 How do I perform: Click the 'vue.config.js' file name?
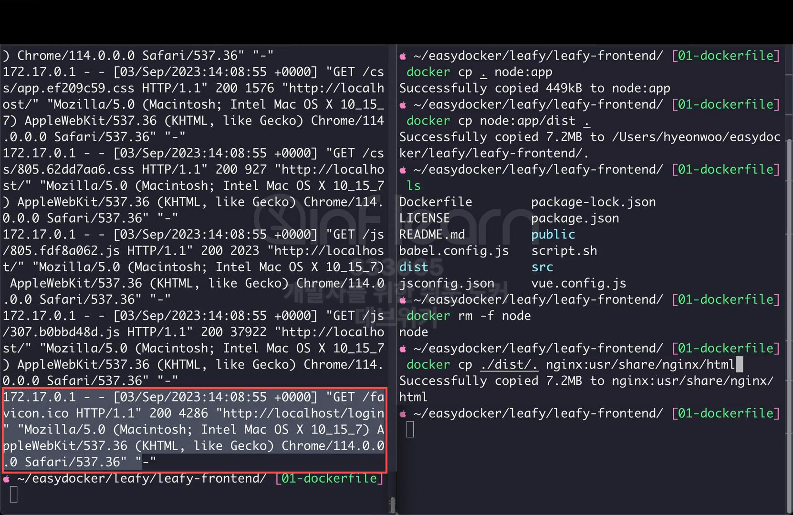click(x=578, y=283)
